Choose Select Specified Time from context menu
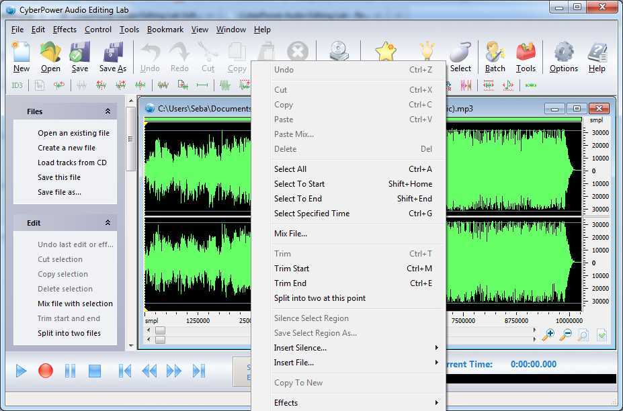Screen dimensions: 623x411 pos(311,213)
